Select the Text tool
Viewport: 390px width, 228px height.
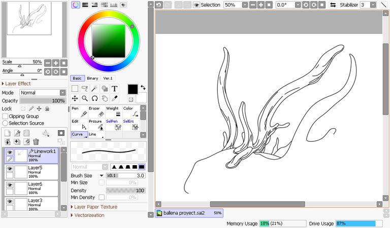[114, 89]
